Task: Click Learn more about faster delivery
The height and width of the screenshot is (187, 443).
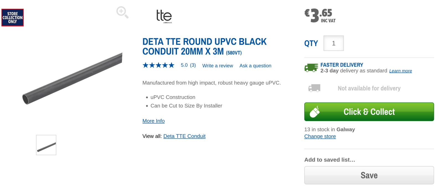Action: pos(400,71)
